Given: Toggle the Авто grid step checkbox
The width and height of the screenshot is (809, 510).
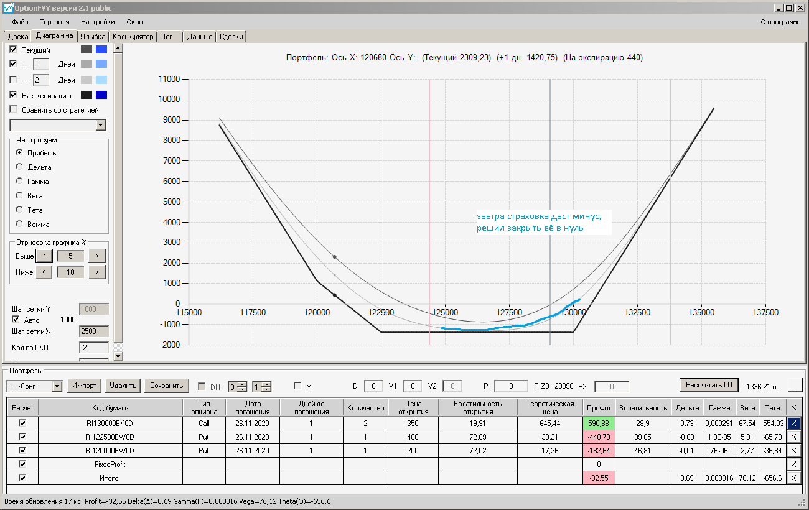Looking at the screenshot, I should coord(16,319).
